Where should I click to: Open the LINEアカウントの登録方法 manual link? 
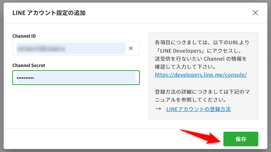tap(198, 109)
